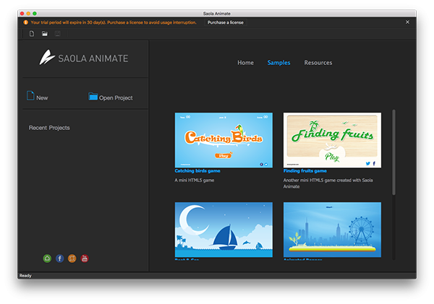Click the Open Project label
Screen dimensions: 434x304
pyautogui.click(x=116, y=98)
